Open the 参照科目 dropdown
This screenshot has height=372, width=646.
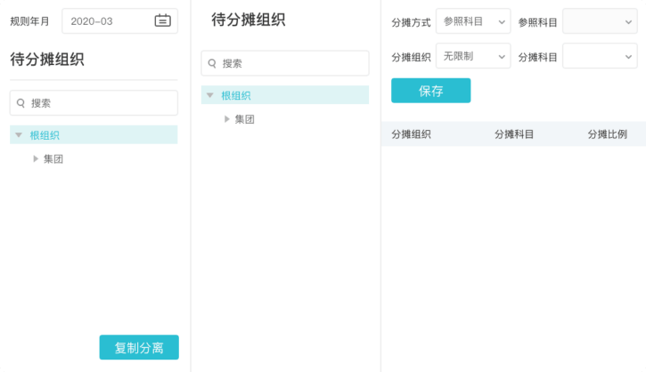pos(599,21)
